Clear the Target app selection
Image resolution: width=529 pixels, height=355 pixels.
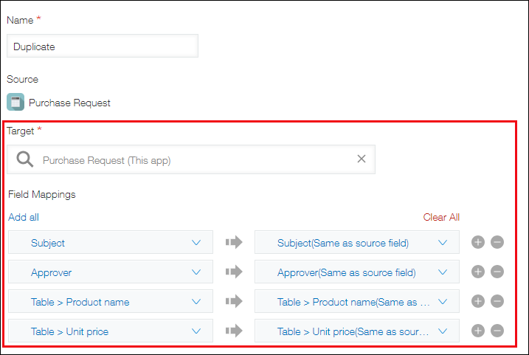point(362,159)
